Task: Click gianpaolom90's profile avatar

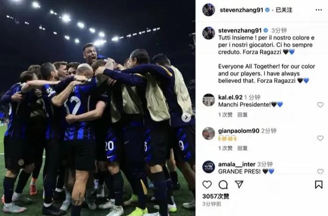Action: pyautogui.click(x=209, y=133)
